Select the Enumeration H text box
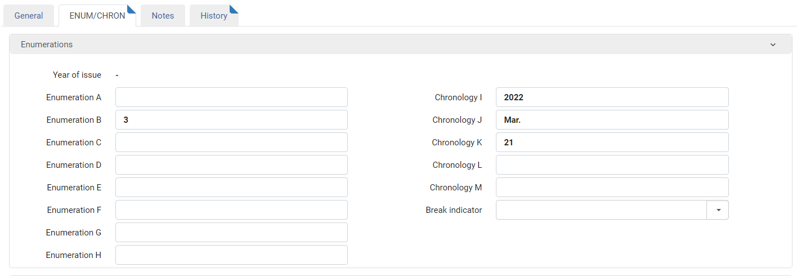 (x=231, y=255)
